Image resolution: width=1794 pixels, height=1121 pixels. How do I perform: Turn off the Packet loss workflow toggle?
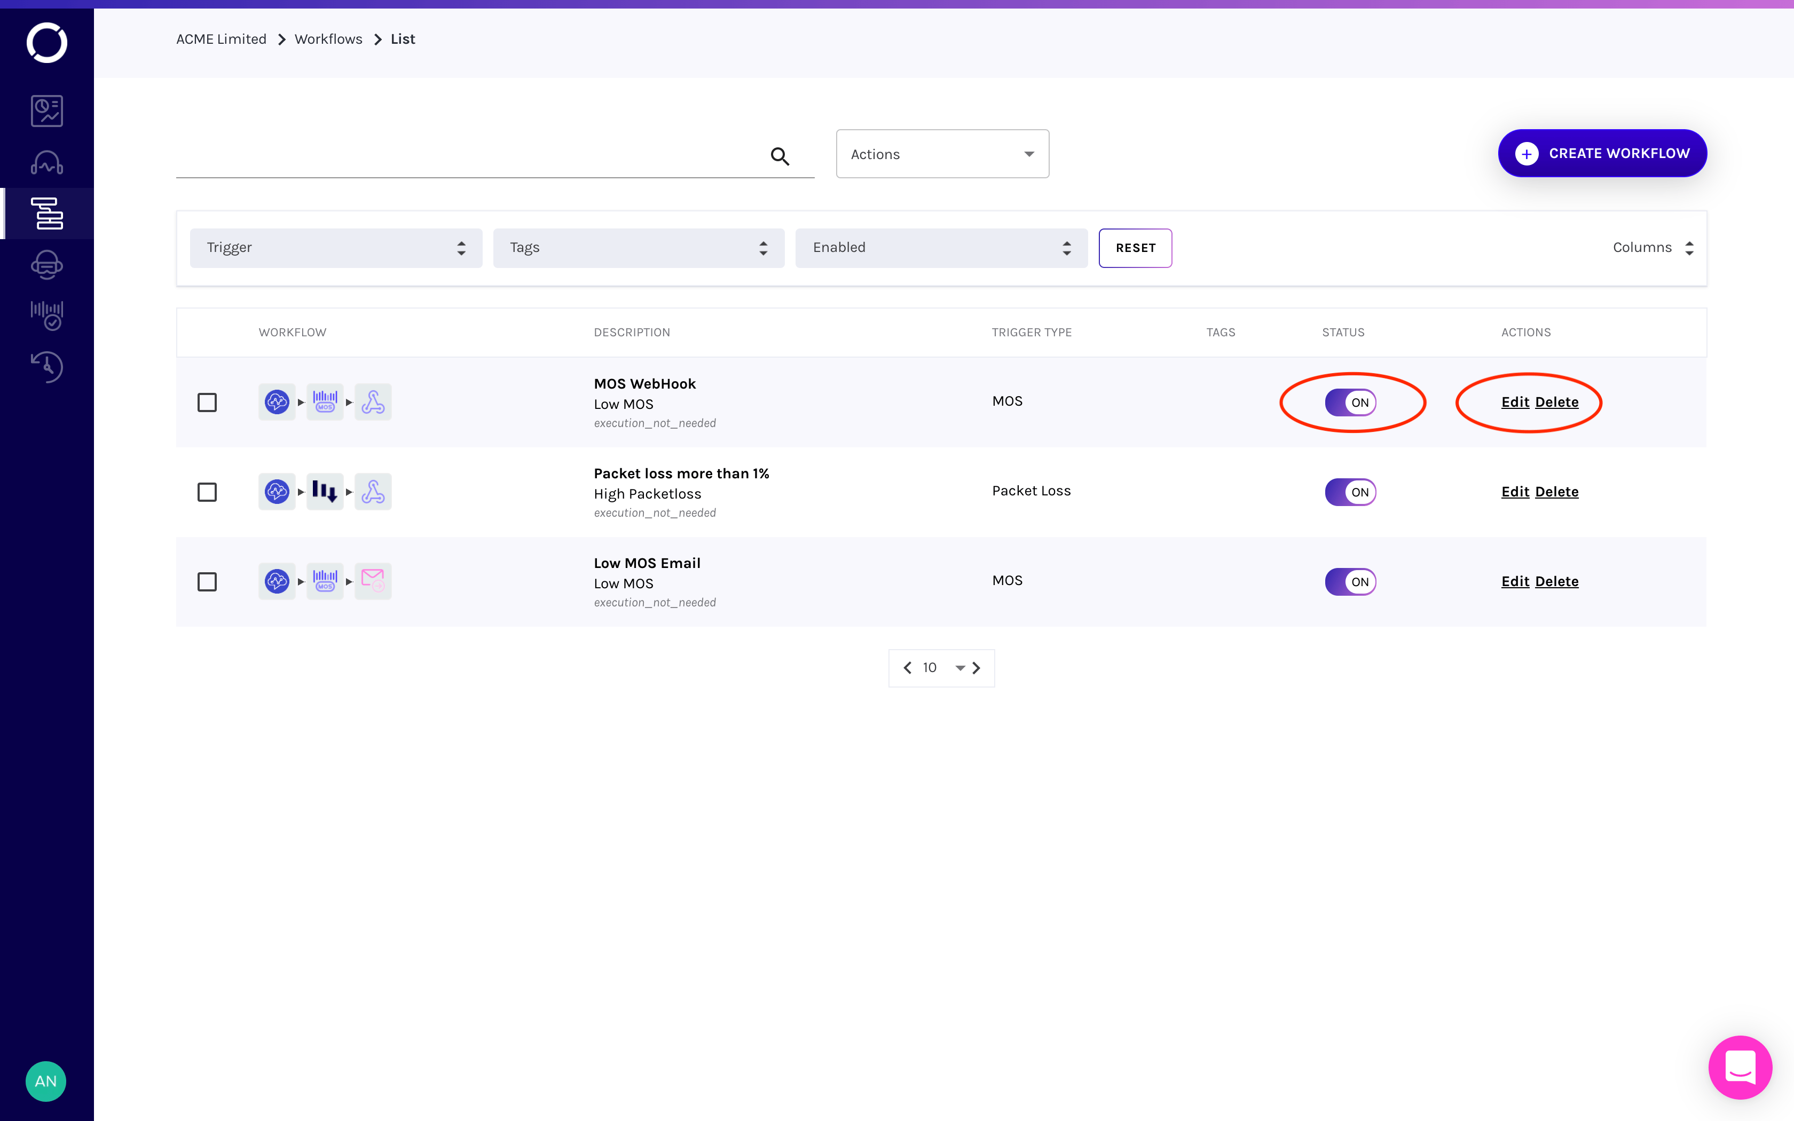tap(1350, 492)
